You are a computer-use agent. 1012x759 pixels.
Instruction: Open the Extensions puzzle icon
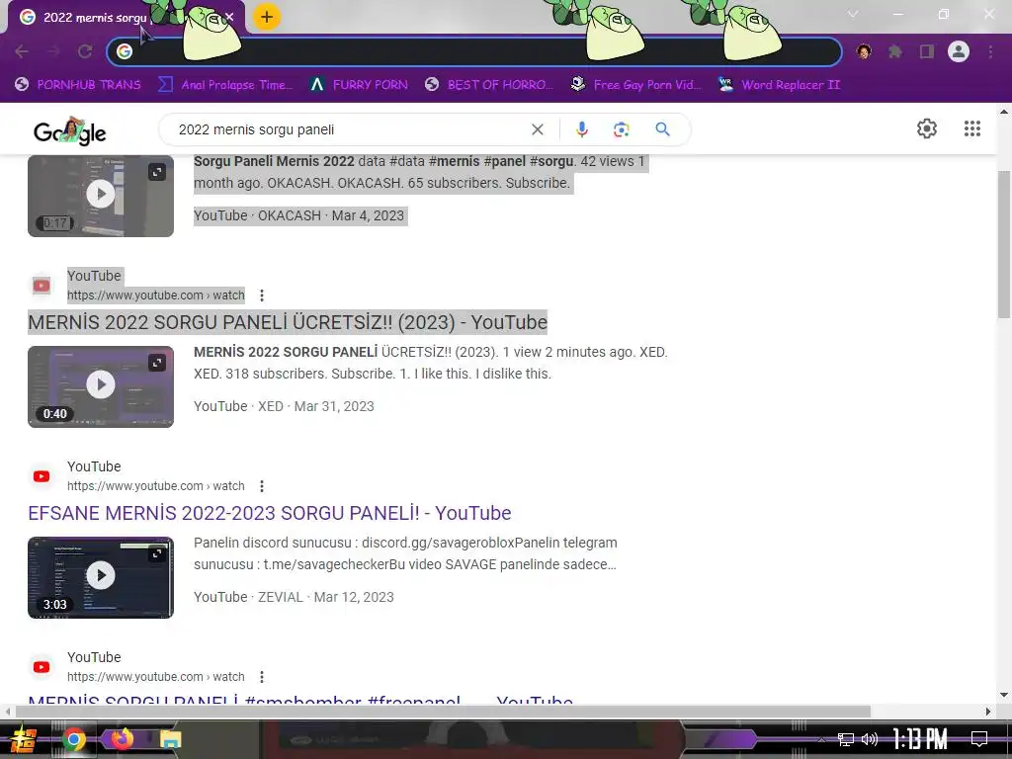point(895,51)
